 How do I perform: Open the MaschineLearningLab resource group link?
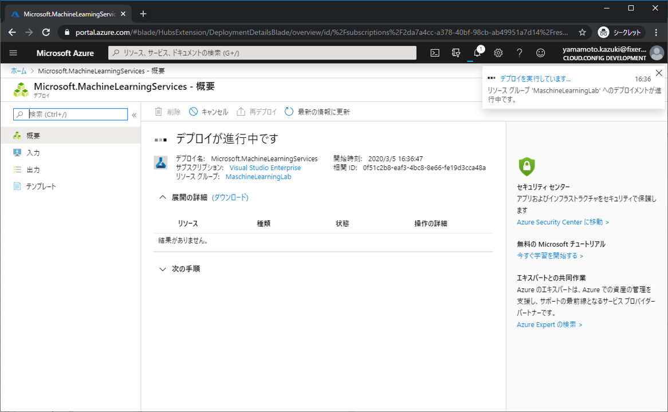258,177
